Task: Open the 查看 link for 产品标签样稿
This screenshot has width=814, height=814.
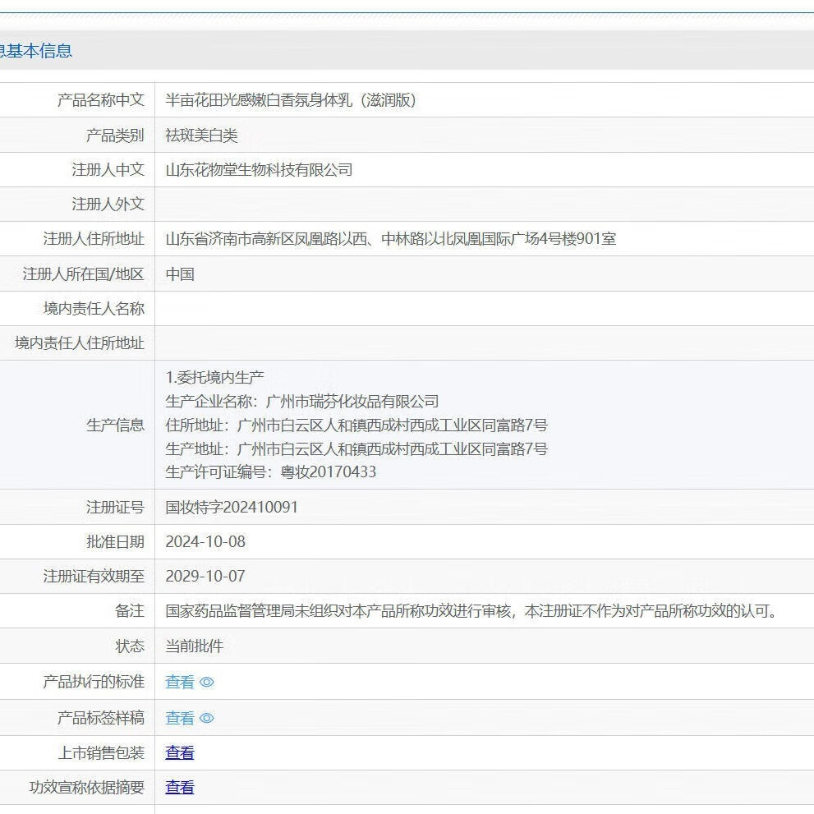Action: [180, 718]
